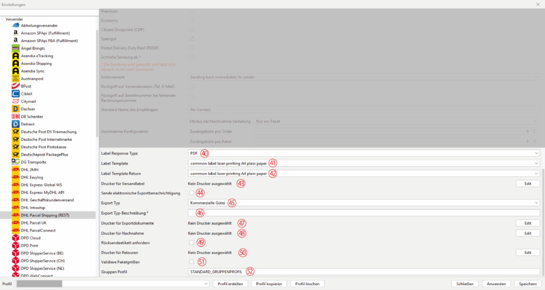The image size is (545, 290).
Task: Select the Delnext icon
Action: point(15,124)
